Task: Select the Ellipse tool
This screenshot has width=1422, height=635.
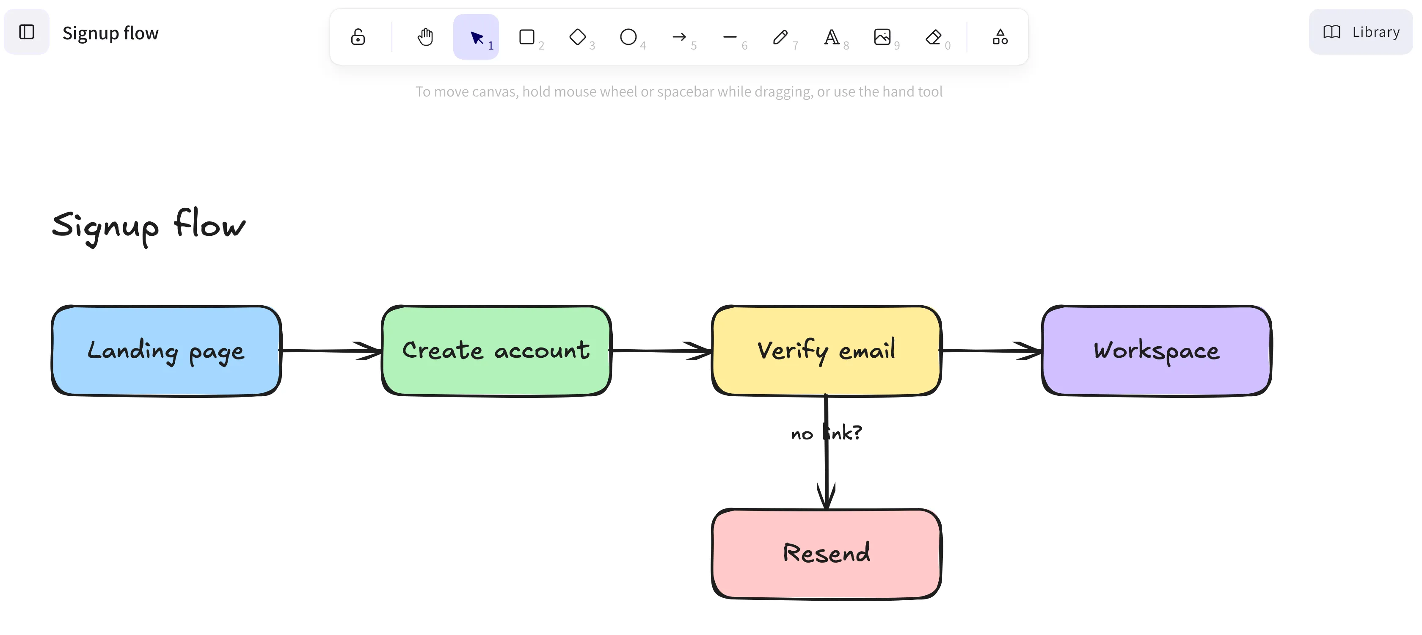Action: pyautogui.click(x=628, y=37)
